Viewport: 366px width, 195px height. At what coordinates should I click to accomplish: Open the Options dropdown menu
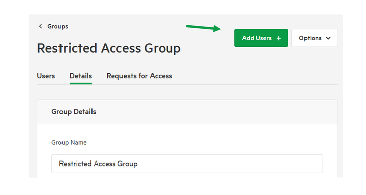(x=315, y=38)
